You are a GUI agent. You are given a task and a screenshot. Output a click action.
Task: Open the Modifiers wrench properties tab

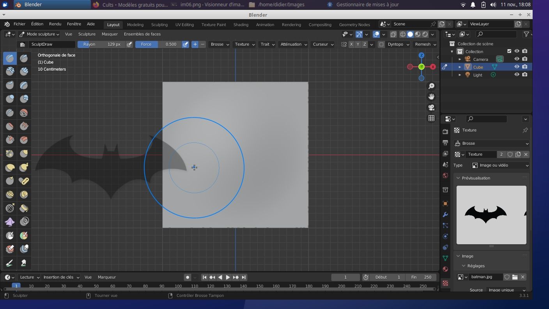pos(445,215)
